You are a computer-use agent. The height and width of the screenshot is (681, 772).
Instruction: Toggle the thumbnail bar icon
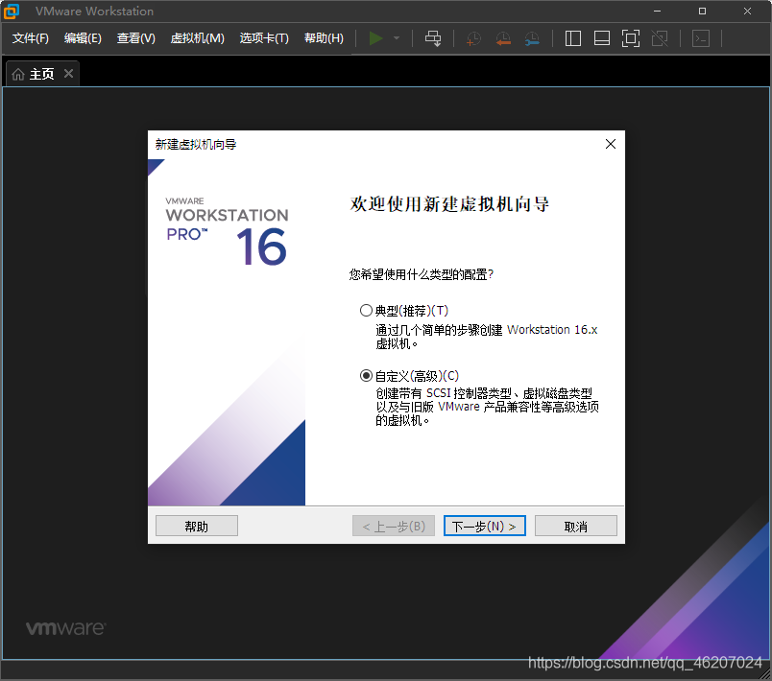(602, 38)
